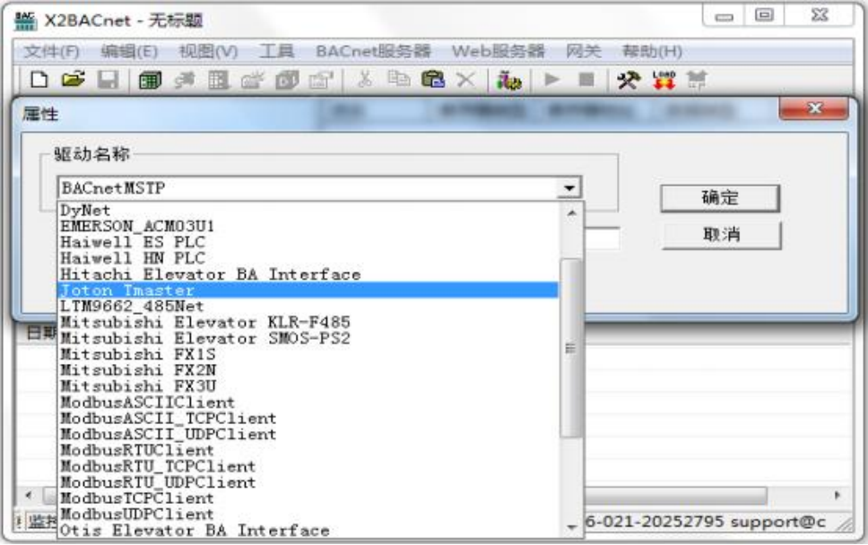The image size is (868, 545).
Task: Click the green grid table toolbar icon
Action: point(150,81)
